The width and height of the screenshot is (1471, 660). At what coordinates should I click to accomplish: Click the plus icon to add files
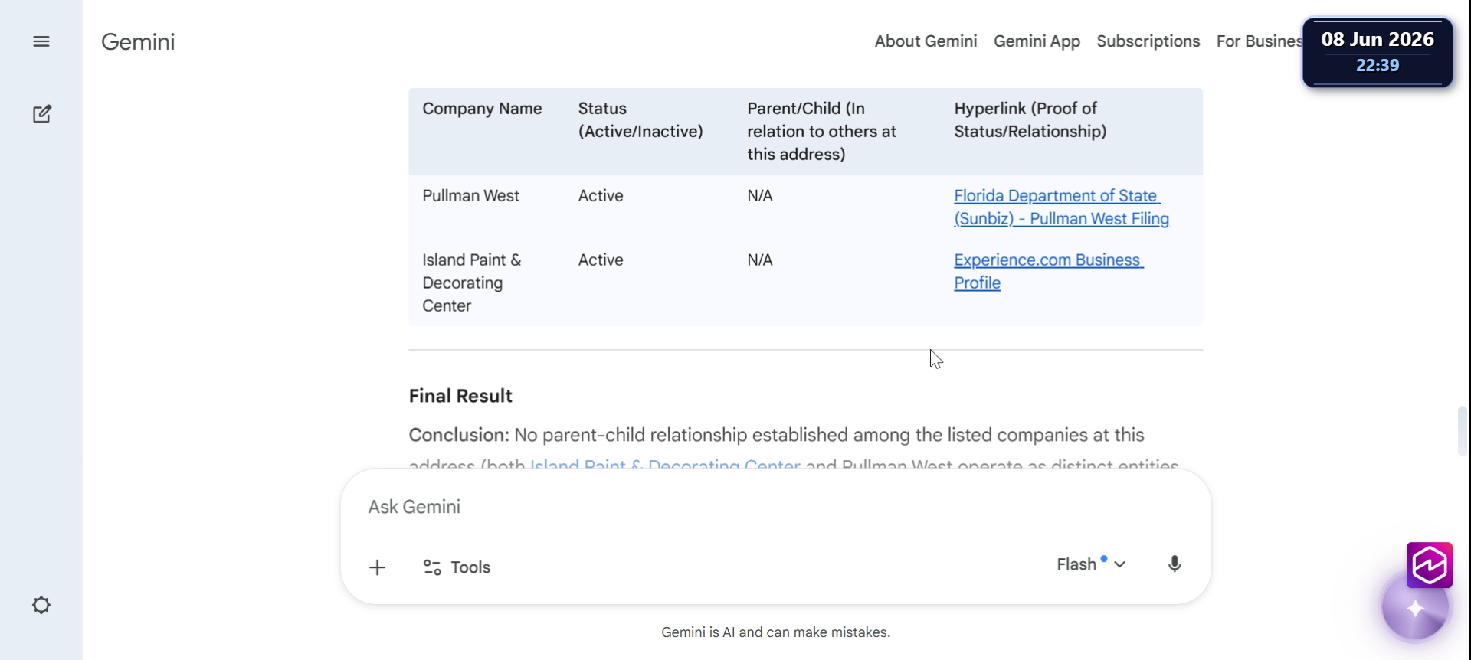(x=377, y=567)
